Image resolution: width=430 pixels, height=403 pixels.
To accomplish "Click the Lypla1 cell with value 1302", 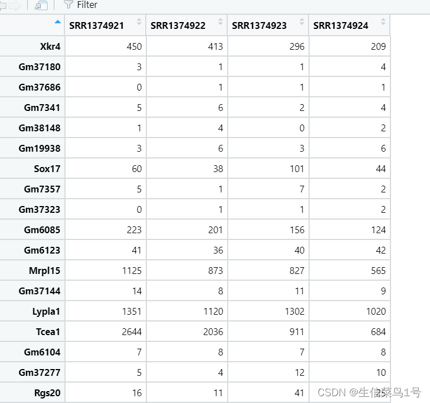I will [x=268, y=311].
